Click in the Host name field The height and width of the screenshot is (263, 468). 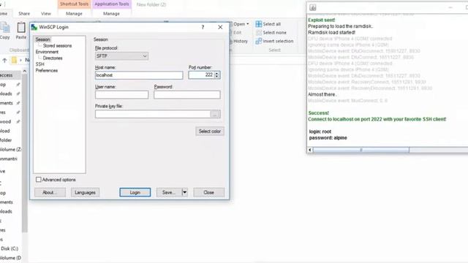pyautogui.click(x=139, y=75)
